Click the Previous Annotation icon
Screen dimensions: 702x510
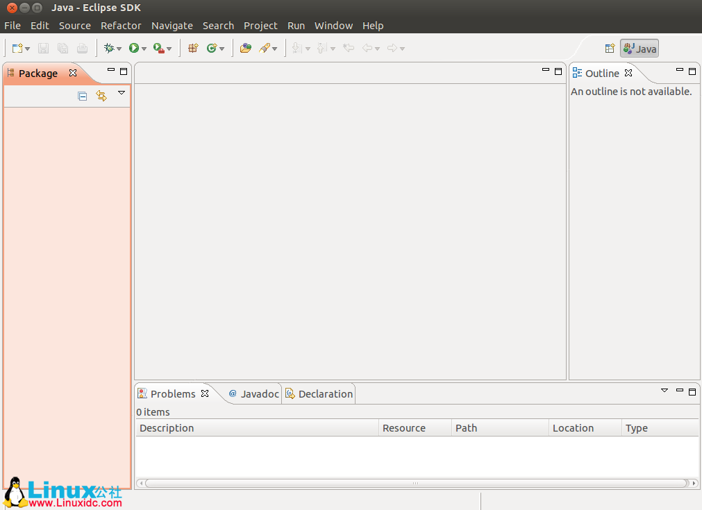coord(322,48)
